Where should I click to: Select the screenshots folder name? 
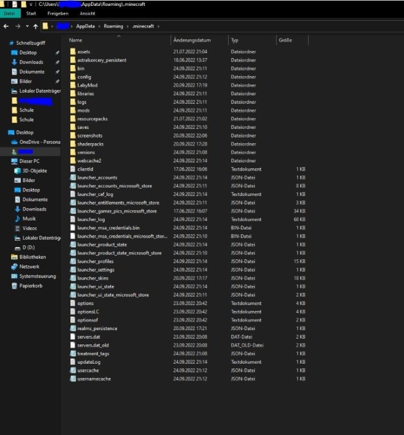point(90,136)
